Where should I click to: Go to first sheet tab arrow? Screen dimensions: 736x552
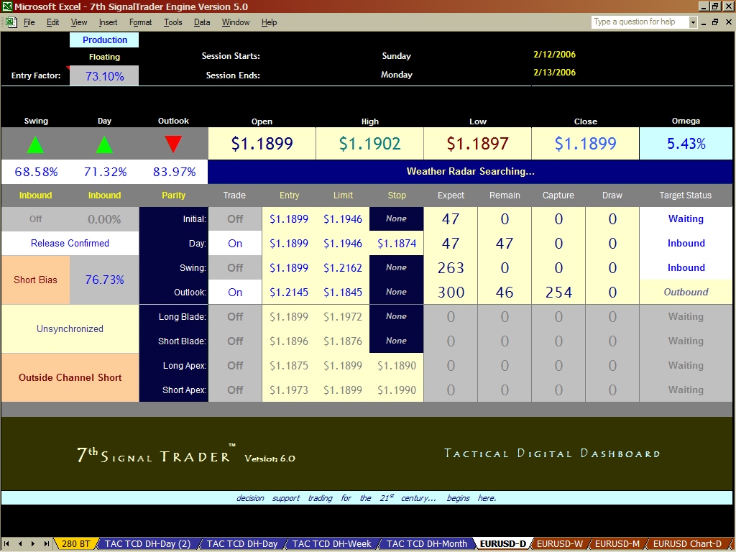pyautogui.click(x=7, y=543)
